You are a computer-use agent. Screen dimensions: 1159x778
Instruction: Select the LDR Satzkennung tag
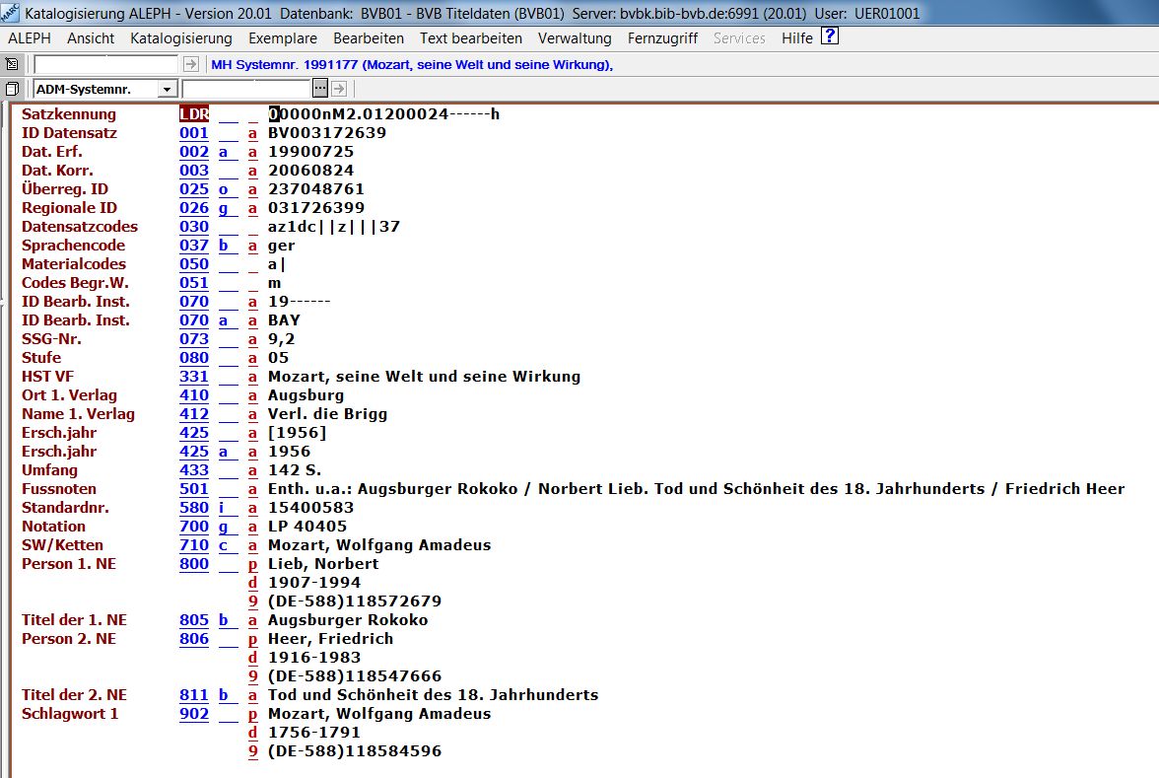pyautogui.click(x=194, y=114)
